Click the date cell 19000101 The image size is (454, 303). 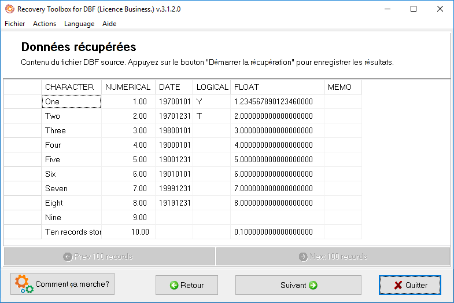click(174, 145)
